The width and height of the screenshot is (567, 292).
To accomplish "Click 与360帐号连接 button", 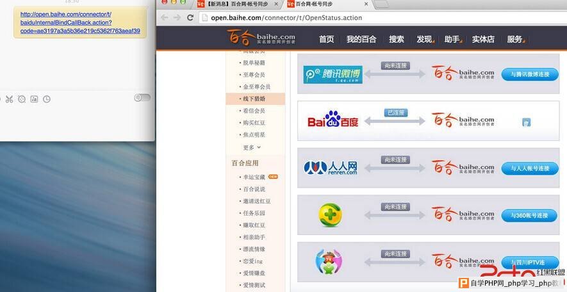I will coord(530,216).
